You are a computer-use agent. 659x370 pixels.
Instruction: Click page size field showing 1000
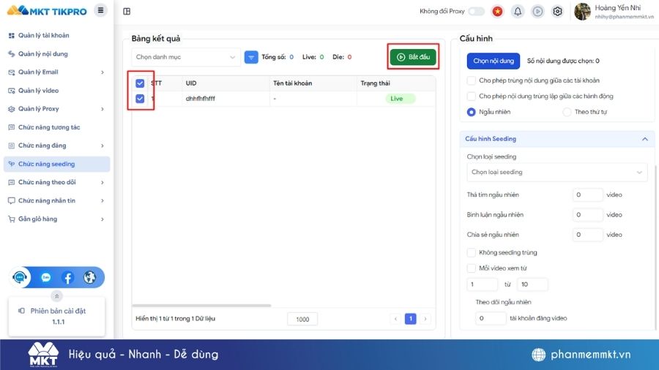pos(302,320)
